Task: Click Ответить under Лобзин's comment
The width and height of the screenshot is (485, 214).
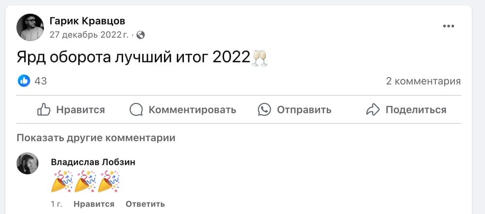Action: coord(145,204)
